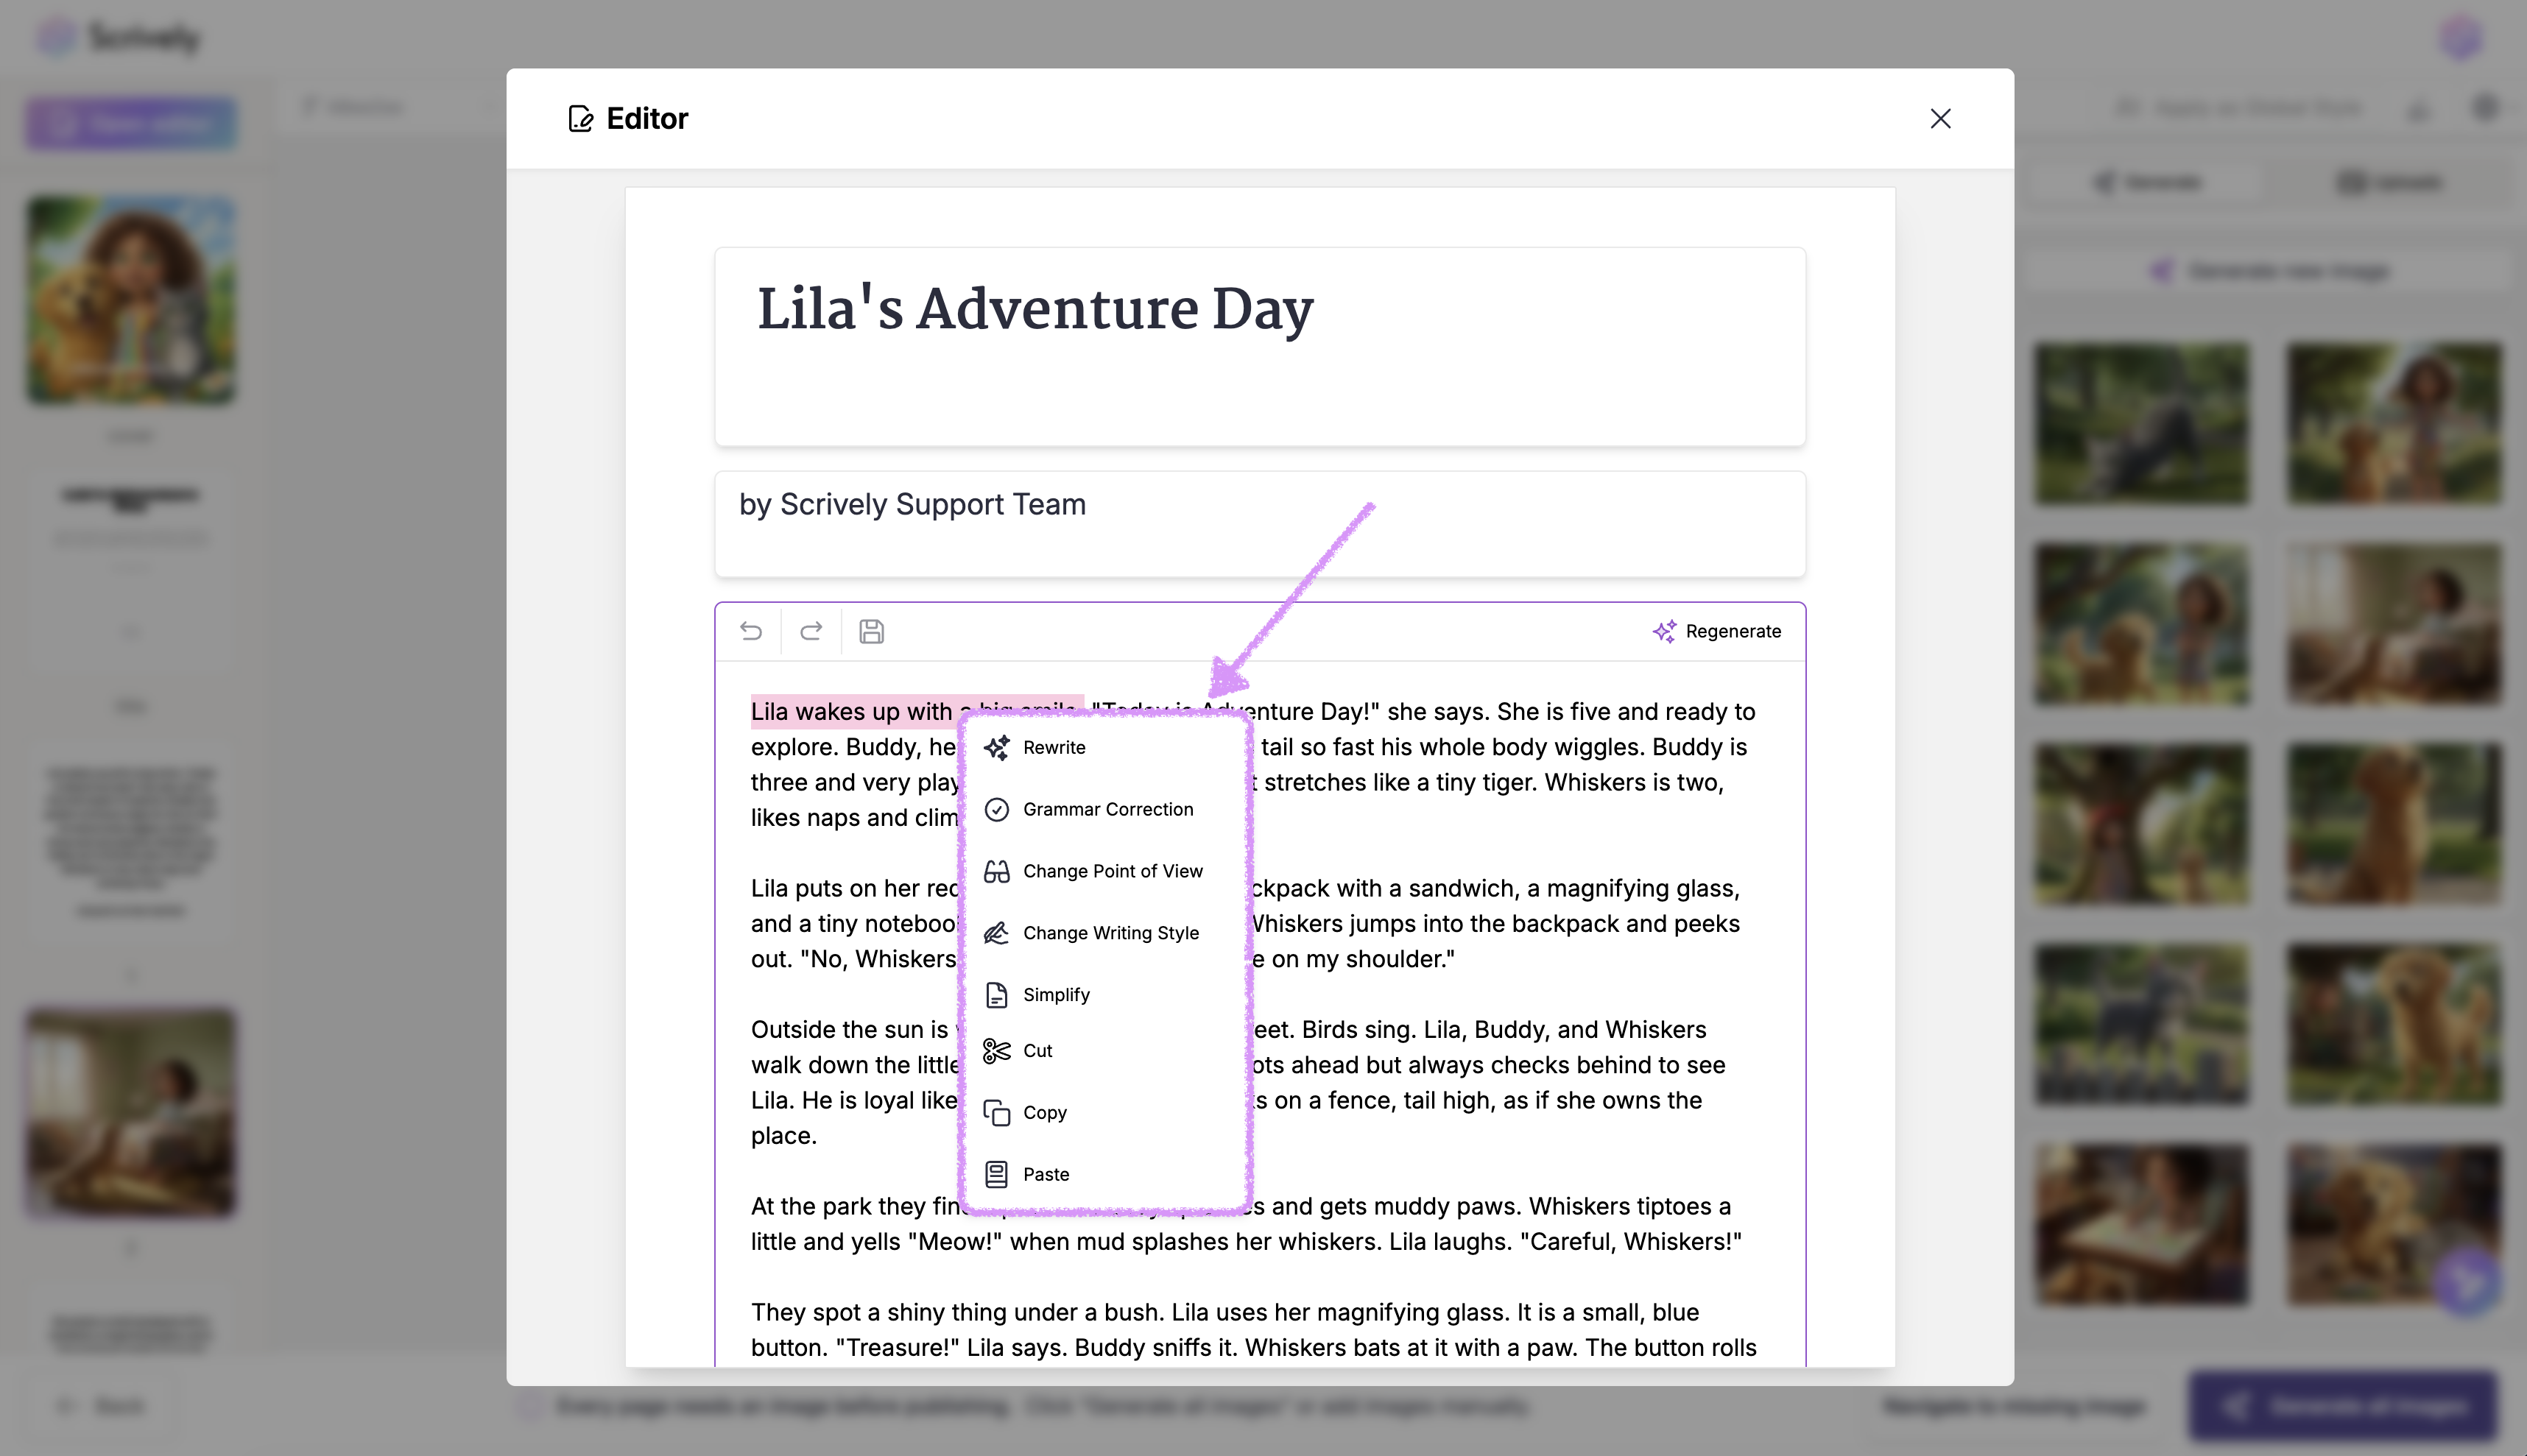Click the Regenerate sparkle button
2527x1456 pixels.
(1717, 631)
